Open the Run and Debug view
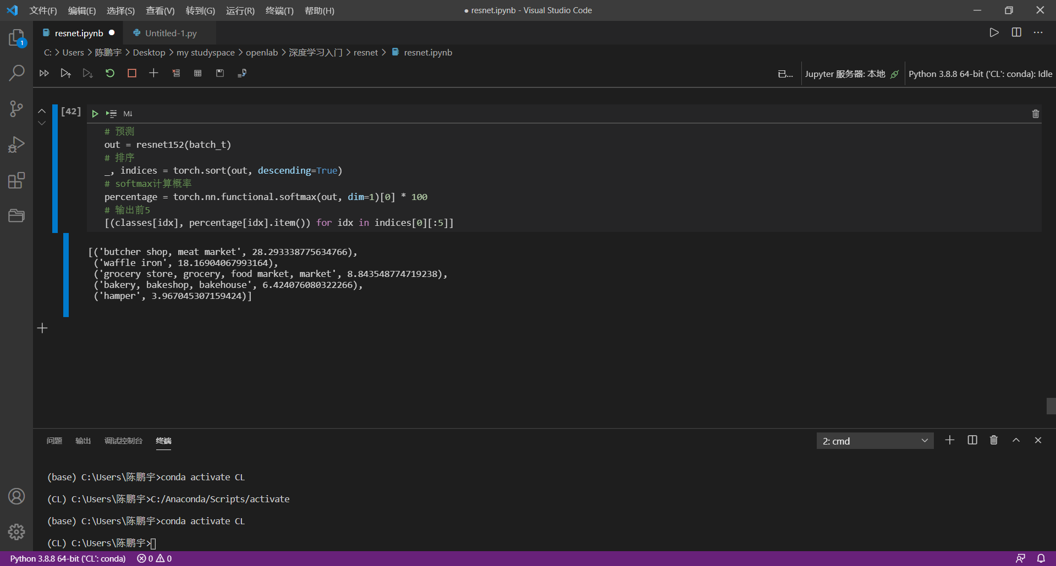The image size is (1056, 566). click(16, 145)
